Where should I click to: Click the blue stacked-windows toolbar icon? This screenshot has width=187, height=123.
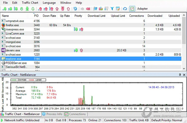click(95, 9)
